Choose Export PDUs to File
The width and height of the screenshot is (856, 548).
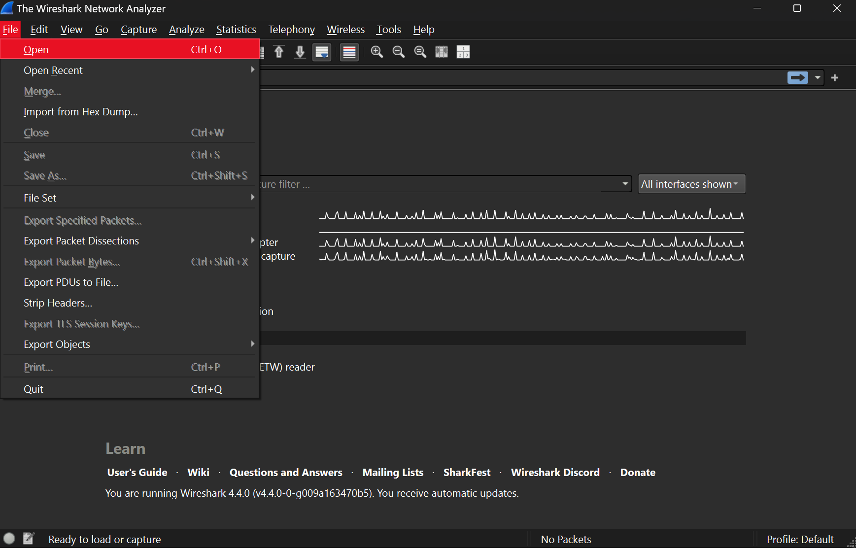[130, 282]
